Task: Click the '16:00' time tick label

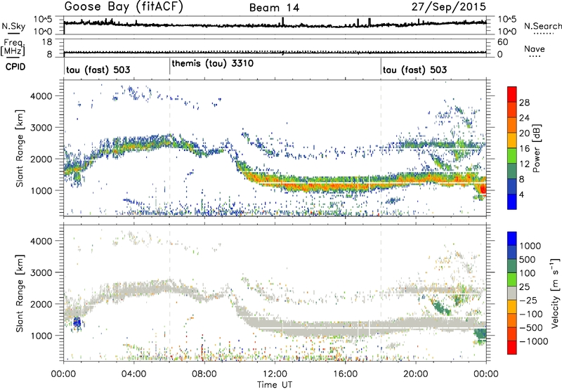Action: click(x=345, y=374)
